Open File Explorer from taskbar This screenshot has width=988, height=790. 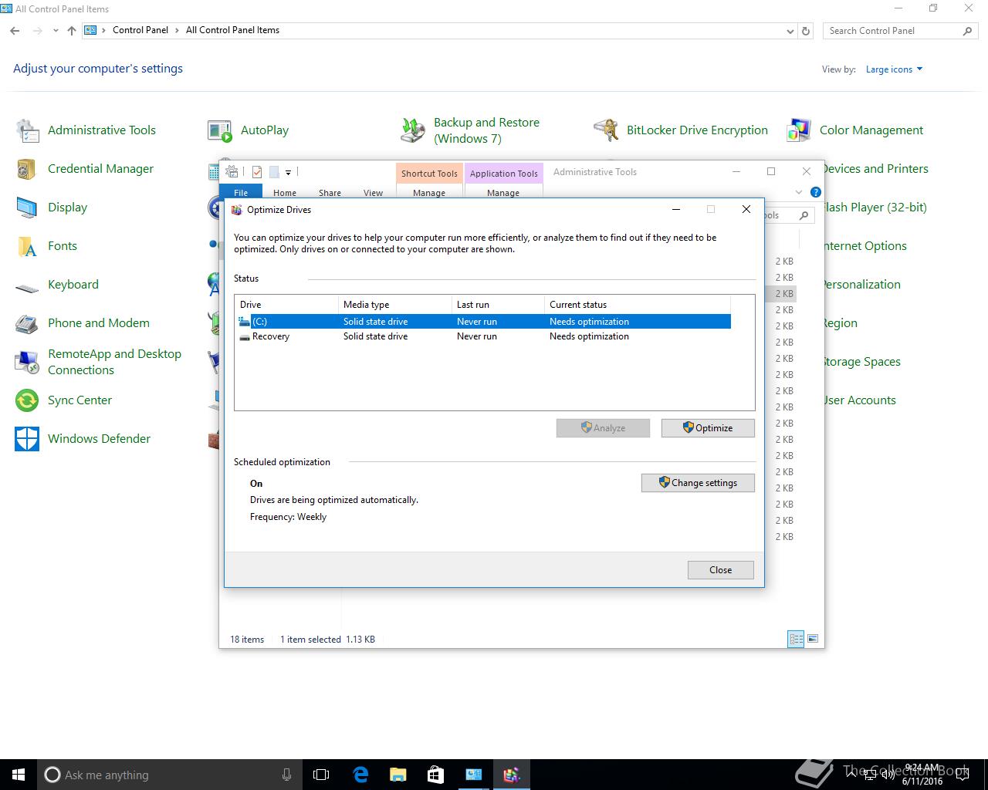pyautogui.click(x=398, y=775)
